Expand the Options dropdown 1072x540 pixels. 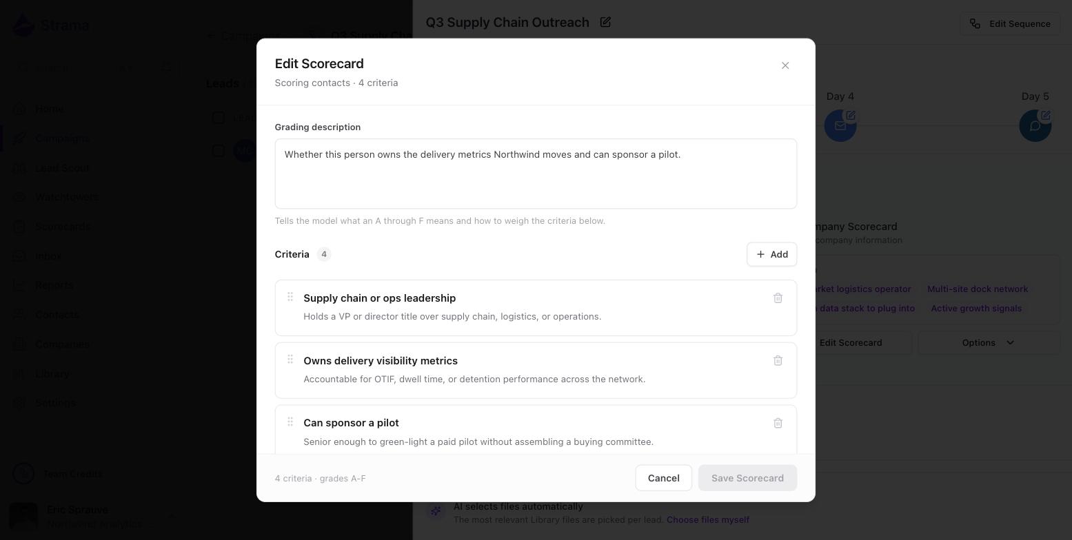(x=989, y=342)
